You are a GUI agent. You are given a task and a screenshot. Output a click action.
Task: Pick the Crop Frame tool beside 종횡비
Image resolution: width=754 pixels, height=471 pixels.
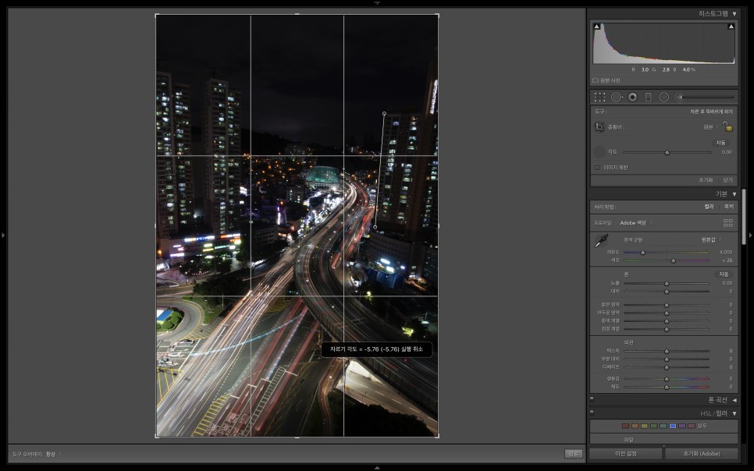(599, 127)
